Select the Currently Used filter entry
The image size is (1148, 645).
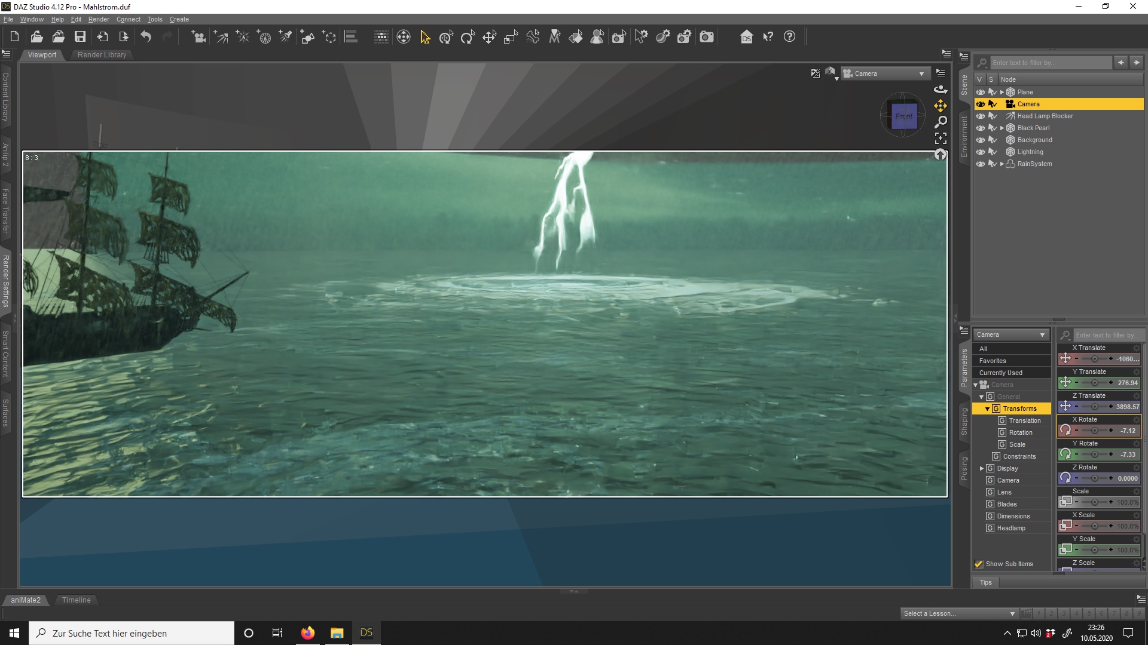[1000, 373]
